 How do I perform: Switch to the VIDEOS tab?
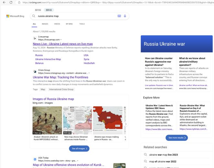57,24
